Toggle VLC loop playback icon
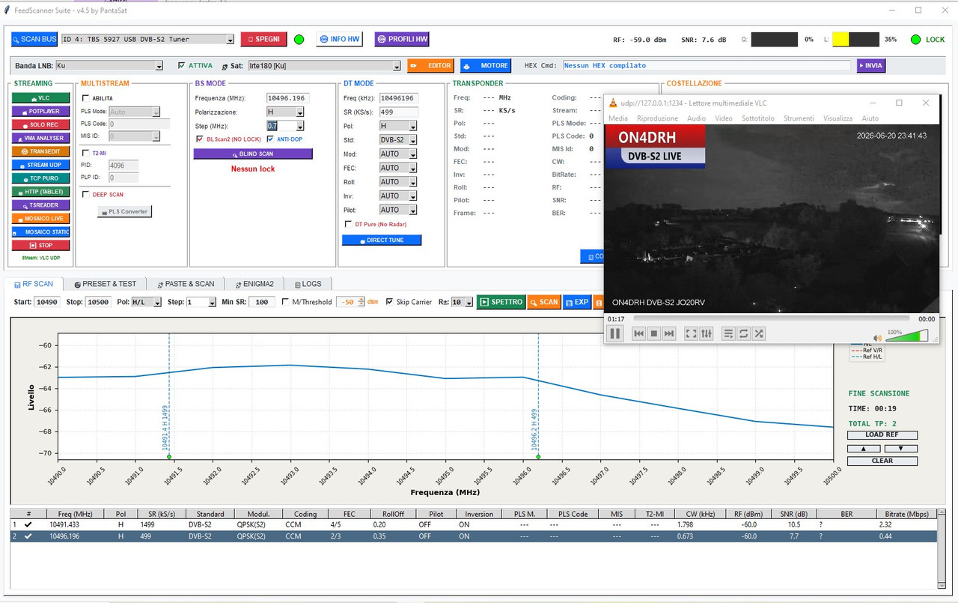958x603 pixels. coord(744,333)
